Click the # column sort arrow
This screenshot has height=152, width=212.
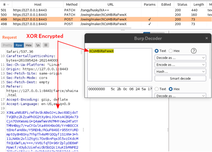[x=8, y=4]
